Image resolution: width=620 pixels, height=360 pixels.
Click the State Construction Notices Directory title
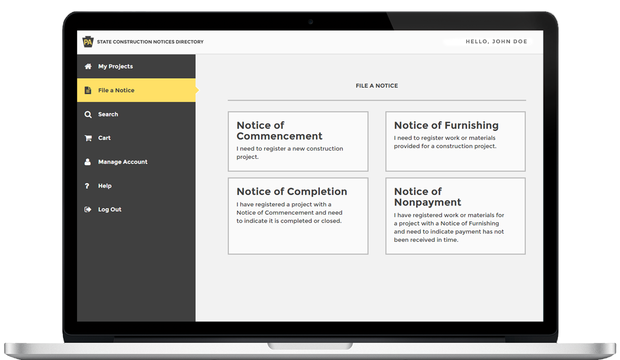coord(150,42)
